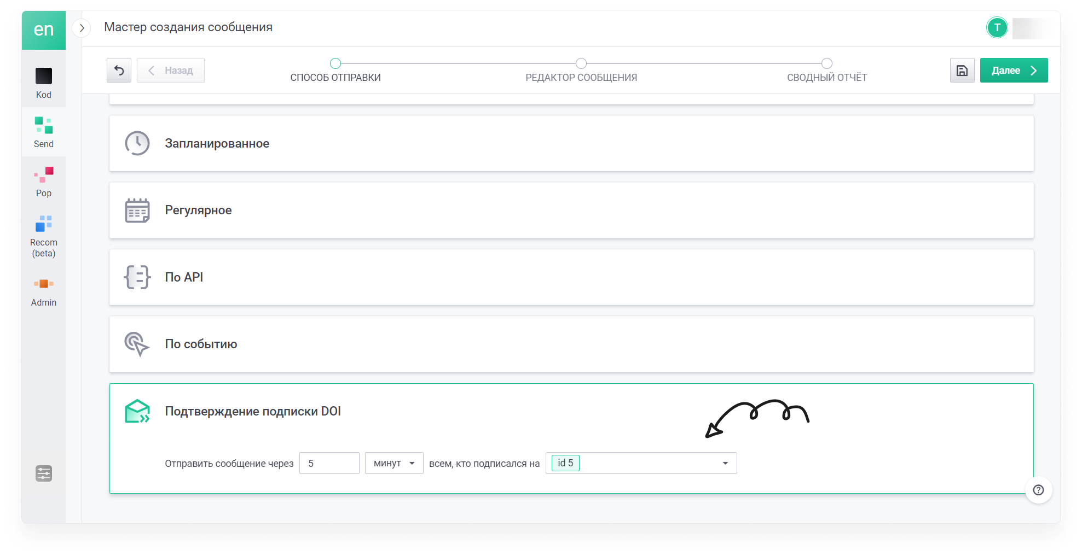Click the calendar icon of Регулярное
This screenshot has height=556, width=1082.
(x=137, y=210)
